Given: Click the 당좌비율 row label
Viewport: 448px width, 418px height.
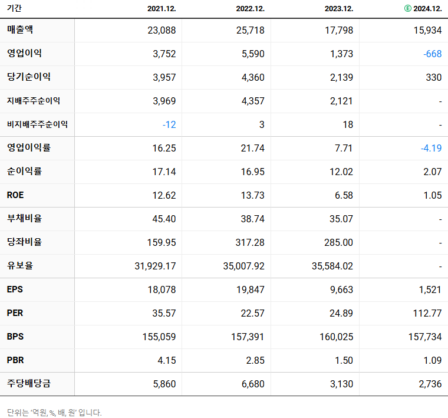Looking at the screenshot, I should (x=24, y=242).
